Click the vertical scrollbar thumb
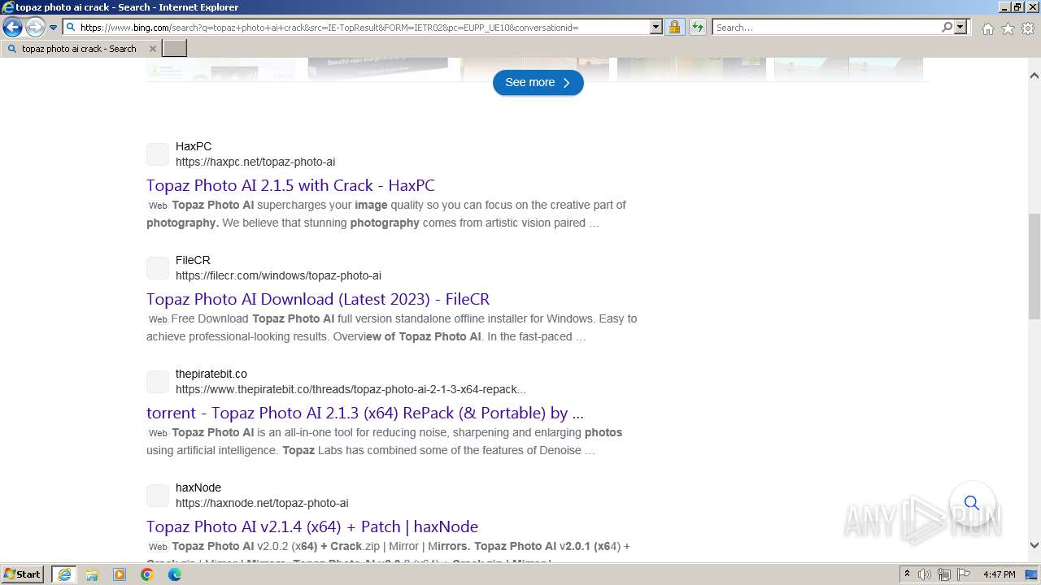Image resolution: width=1041 pixels, height=585 pixels. pyautogui.click(x=1034, y=266)
